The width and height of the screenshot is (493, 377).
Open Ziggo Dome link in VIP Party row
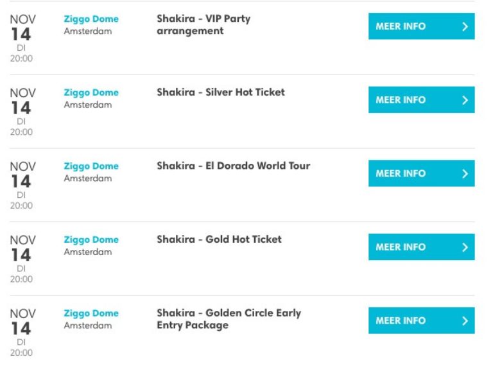pyautogui.click(x=91, y=19)
